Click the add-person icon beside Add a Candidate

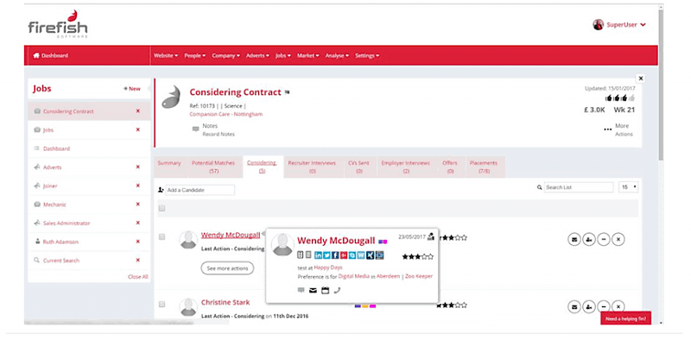point(161,190)
